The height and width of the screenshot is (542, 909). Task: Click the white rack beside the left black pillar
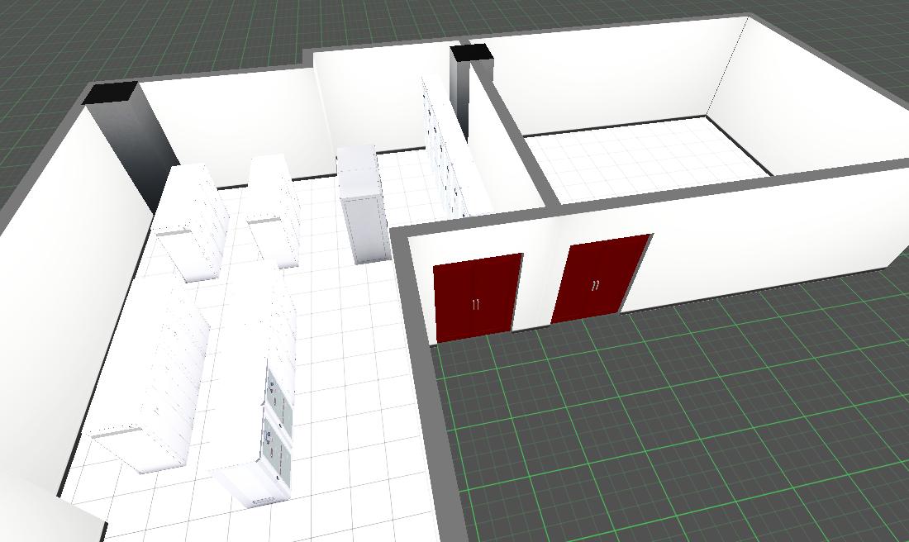193,219
